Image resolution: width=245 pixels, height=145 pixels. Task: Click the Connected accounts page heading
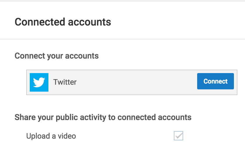coord(63,22)
